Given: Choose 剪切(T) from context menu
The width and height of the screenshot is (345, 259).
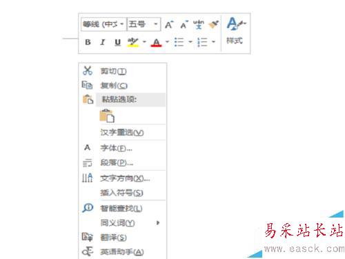Looking at the screenshot, I should (x=122, y=71).
